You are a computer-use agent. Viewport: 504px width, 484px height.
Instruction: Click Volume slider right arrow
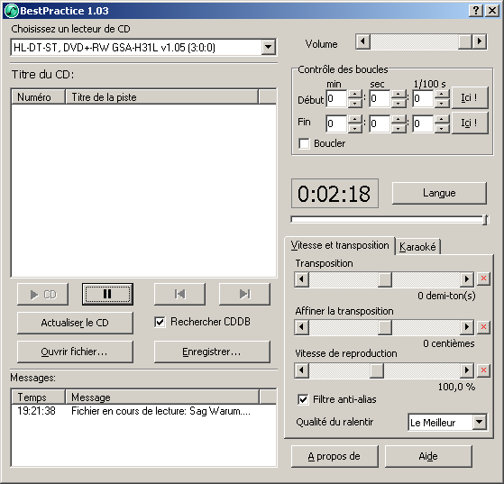pyautogui.click(x=480, y=41)
